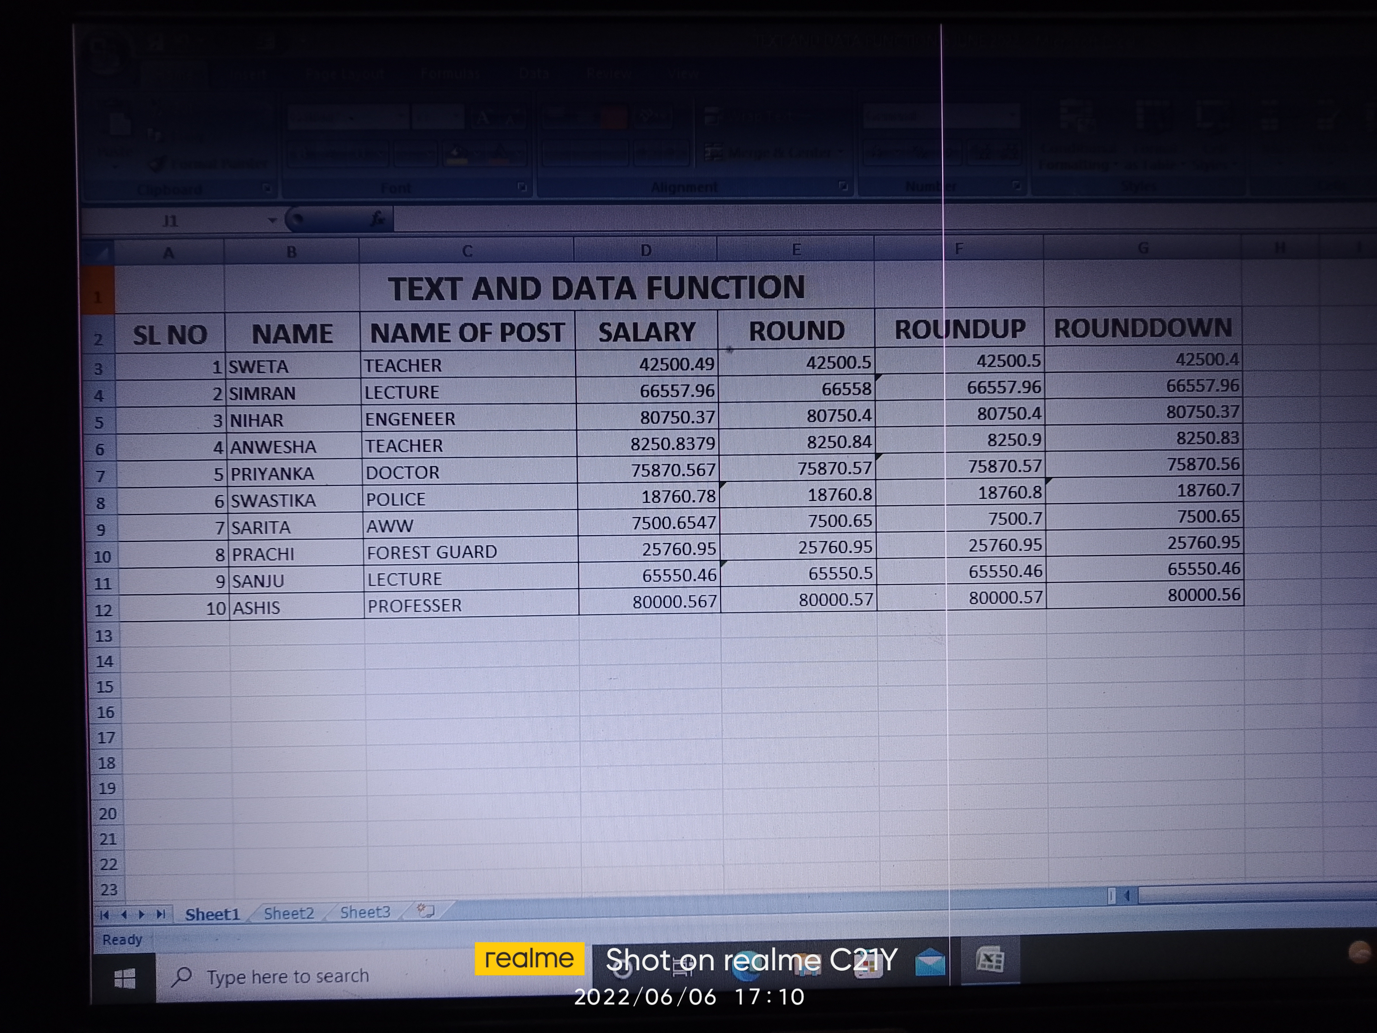Click the Type here to search box

288,976
